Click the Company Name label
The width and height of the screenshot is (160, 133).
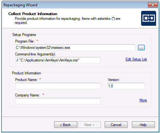28,95
